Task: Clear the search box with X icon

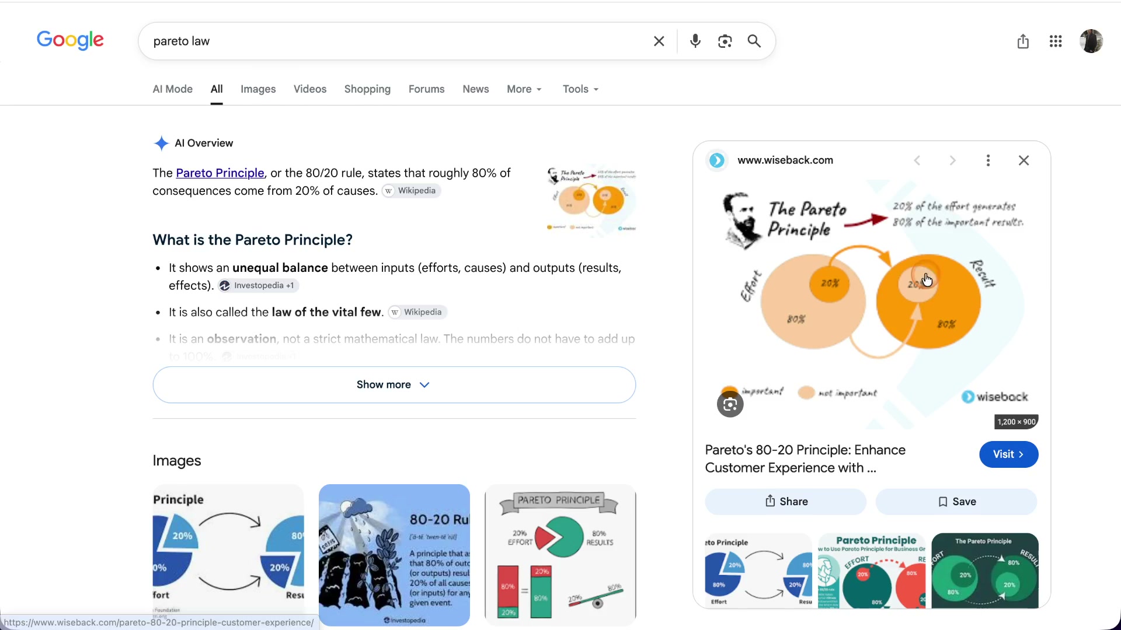Action: coord(659,41)
